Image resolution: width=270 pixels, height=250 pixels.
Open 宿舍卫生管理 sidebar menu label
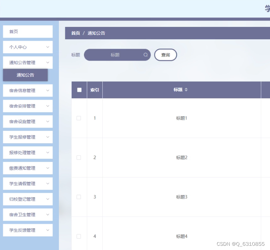click(x=22, y=214)
